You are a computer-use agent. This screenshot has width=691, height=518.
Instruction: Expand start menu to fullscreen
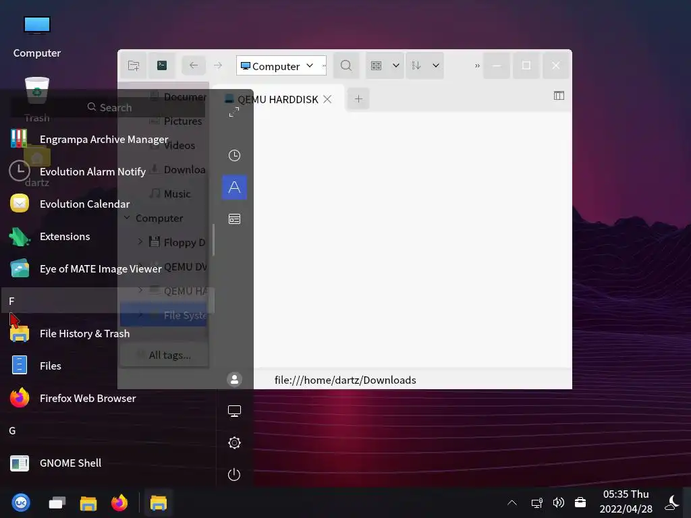[x=234, y=113]
